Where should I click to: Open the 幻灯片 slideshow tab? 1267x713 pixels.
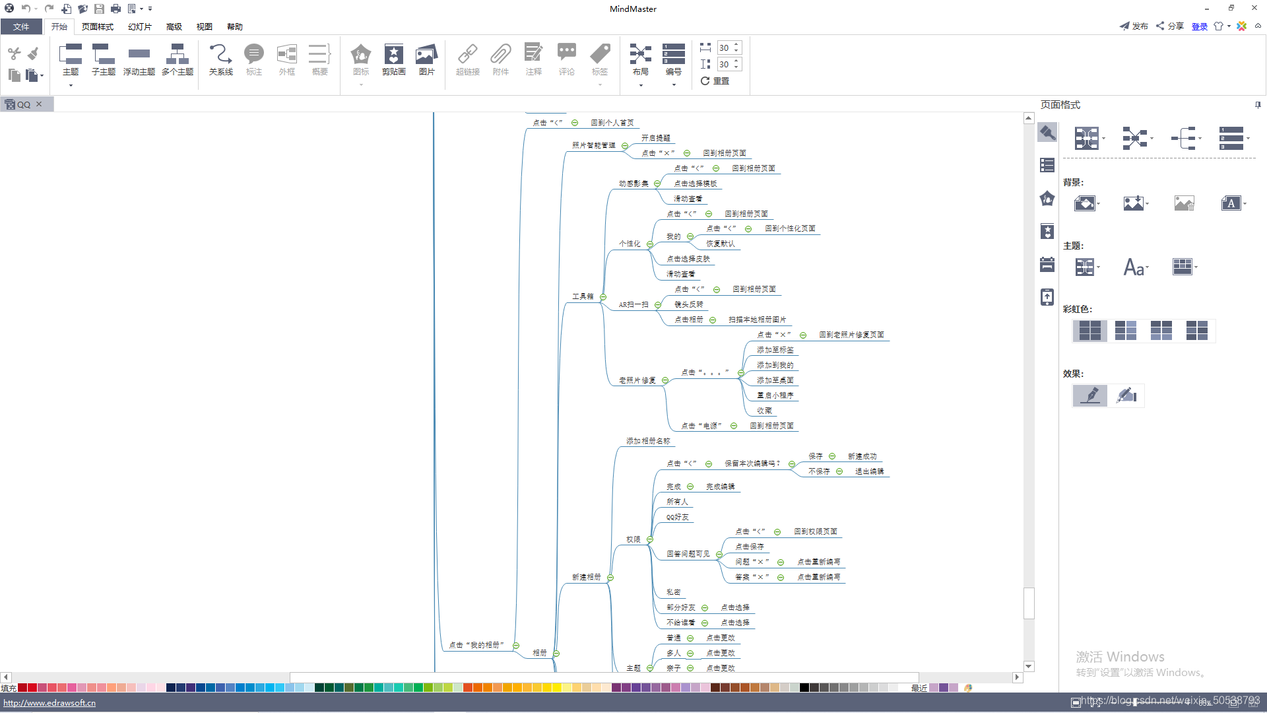(x=139, y=27)
